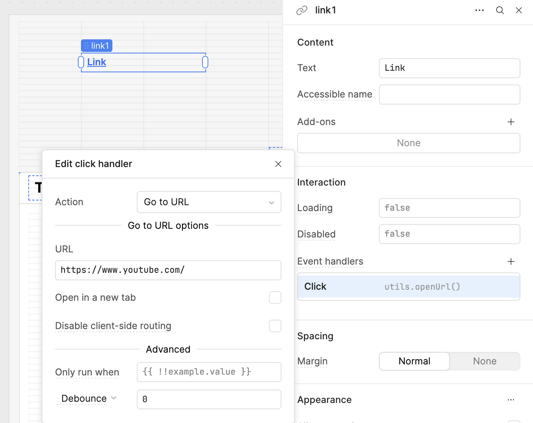Add a new event handler with plus icon
Screen dimensions: 533x423
(511, 261)
